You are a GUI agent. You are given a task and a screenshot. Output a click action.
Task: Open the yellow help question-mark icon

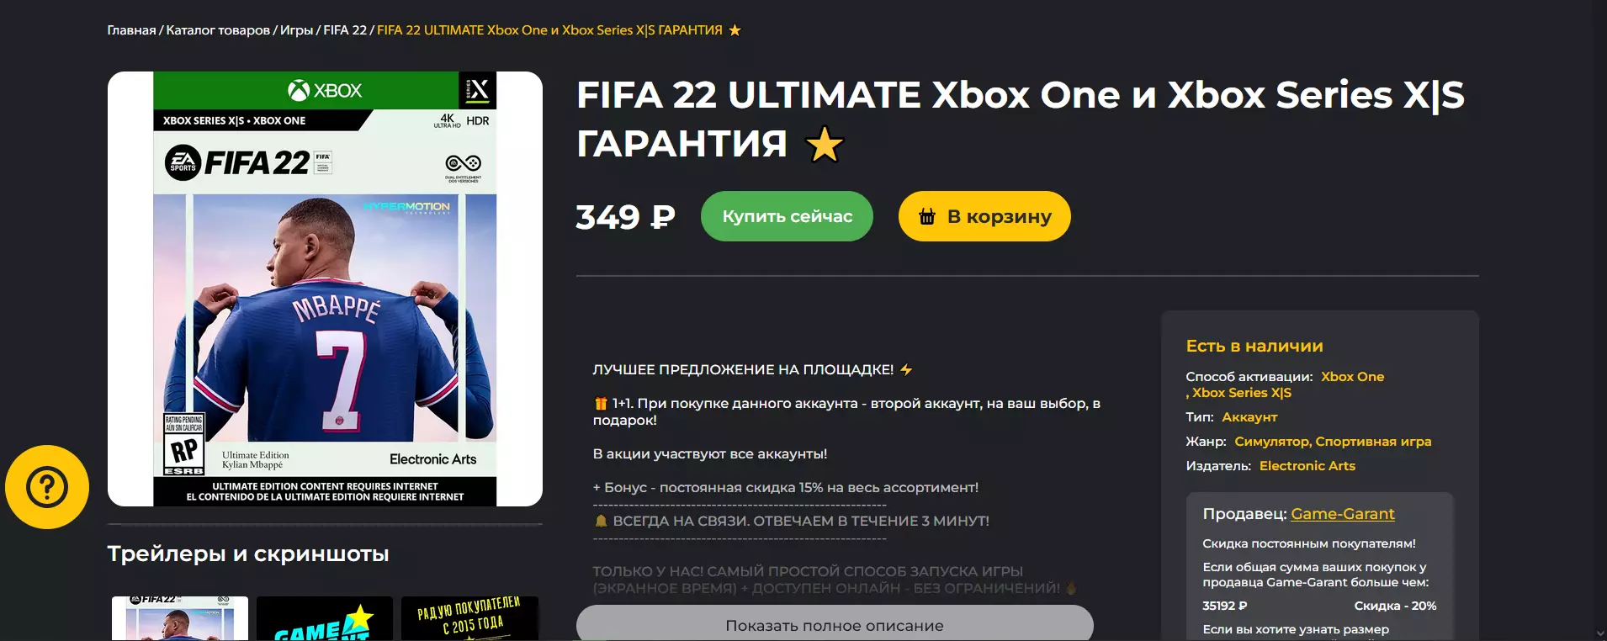coord(47,487)
